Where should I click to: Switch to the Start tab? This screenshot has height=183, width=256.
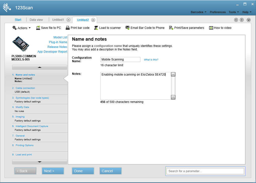point(18,20)
